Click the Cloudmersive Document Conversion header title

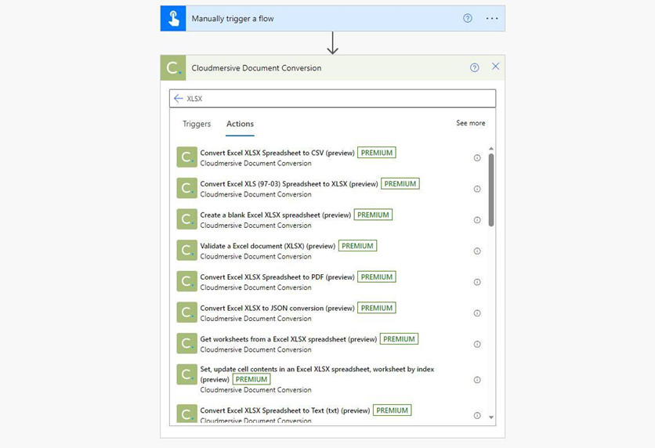pyautogui.click(x=256, y=68)
